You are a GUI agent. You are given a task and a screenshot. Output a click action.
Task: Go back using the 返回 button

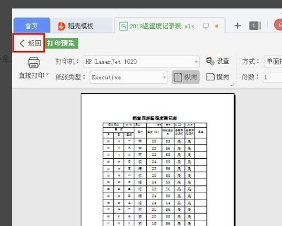(x=30, y=44)
